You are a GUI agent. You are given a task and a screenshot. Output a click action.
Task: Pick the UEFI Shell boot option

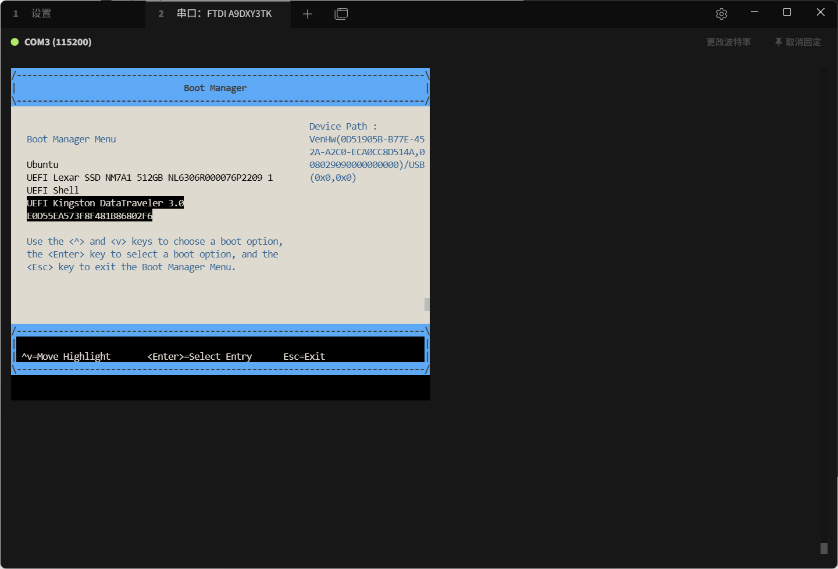pos(53,190)
